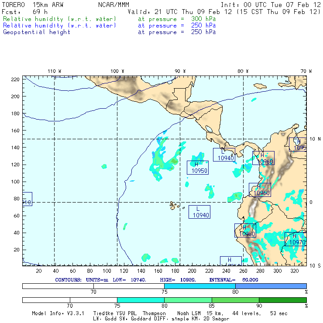Click the blue above-80% swatch in upper colorbar
The image size is (323, 323).
click(x=271, y=286)
